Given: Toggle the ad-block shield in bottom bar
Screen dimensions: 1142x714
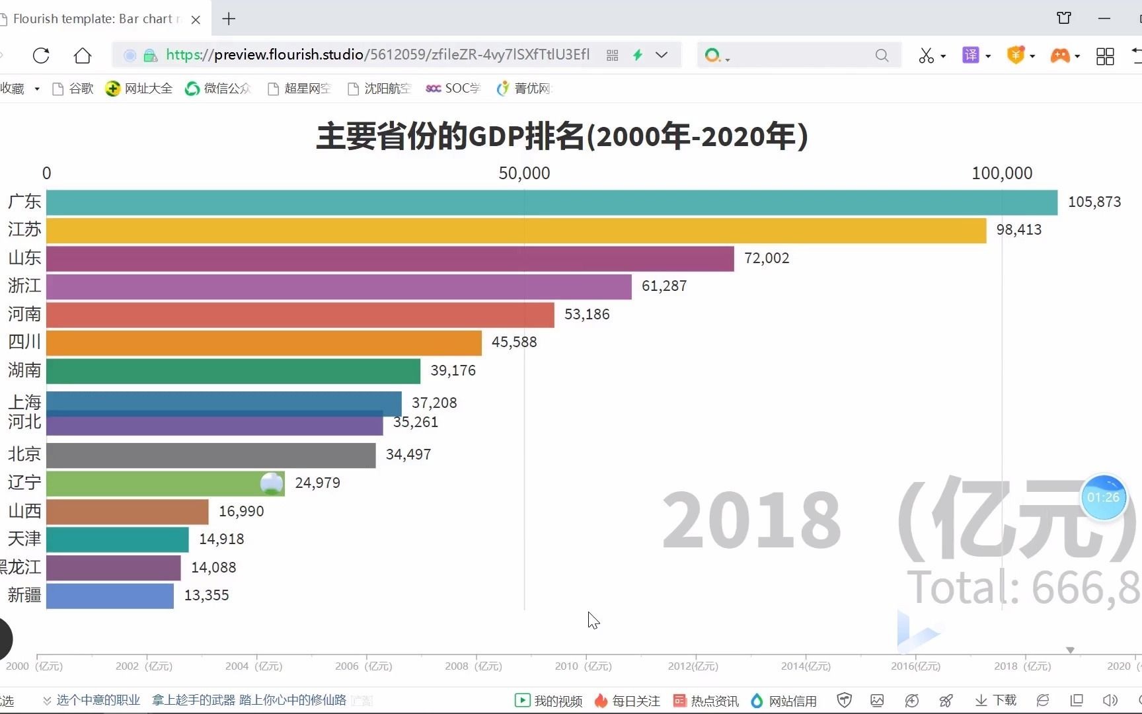Looking at the screenshot, I should coord(844,699).
